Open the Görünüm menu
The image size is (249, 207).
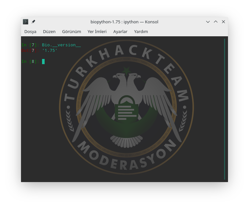coord(71,31)
